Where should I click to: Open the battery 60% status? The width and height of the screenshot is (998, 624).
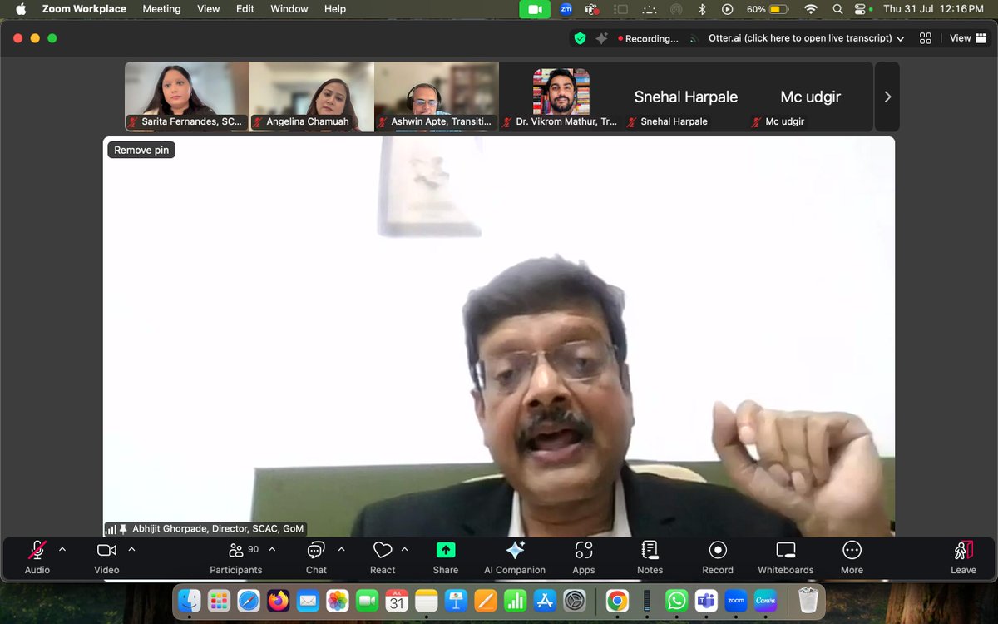[x=768, y=9]
